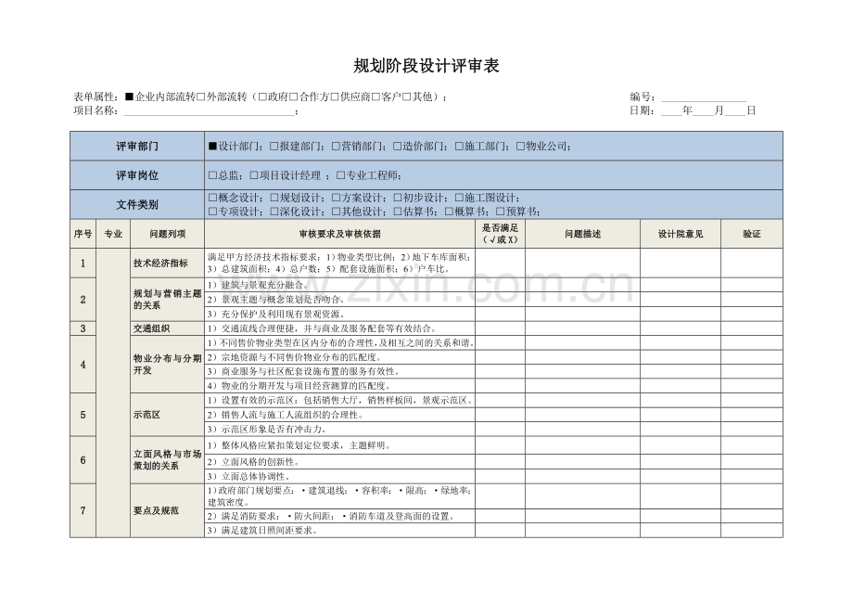Click the 是否满足 cell for 交通组织 row
Screen dimensions: 853x604
click(x=500, y=328)
